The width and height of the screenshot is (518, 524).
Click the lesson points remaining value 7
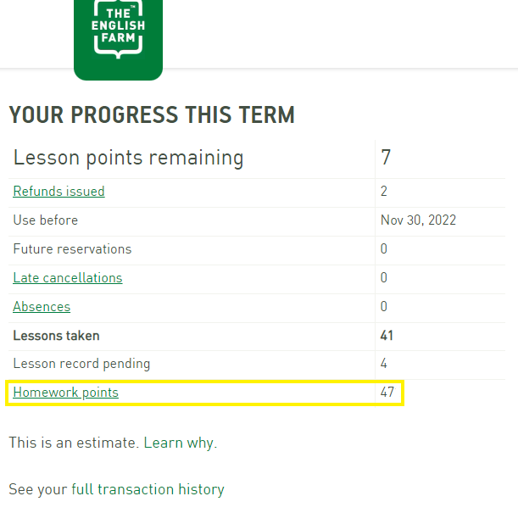(386, 158)
